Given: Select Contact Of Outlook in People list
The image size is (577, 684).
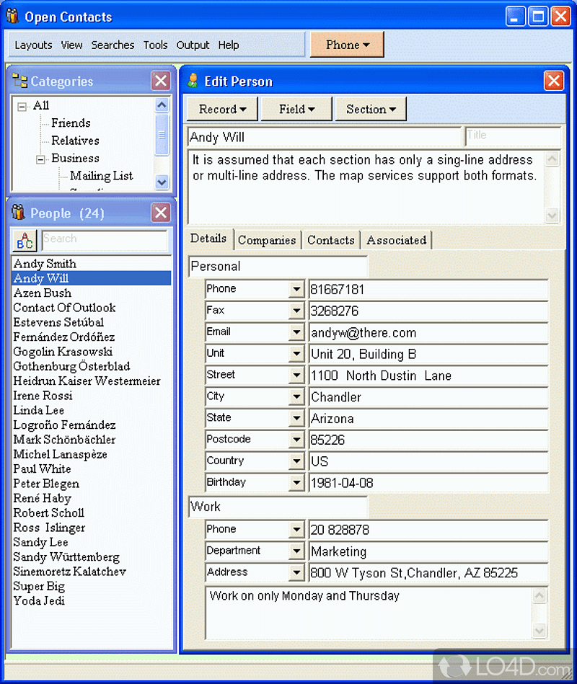Looking at the screenshot, I should [x=91, y=308].
